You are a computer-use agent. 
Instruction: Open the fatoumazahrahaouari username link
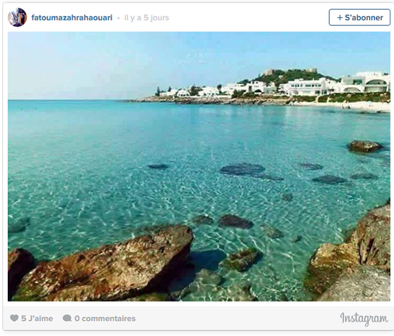pyautogui.click(x=72, y=18)
